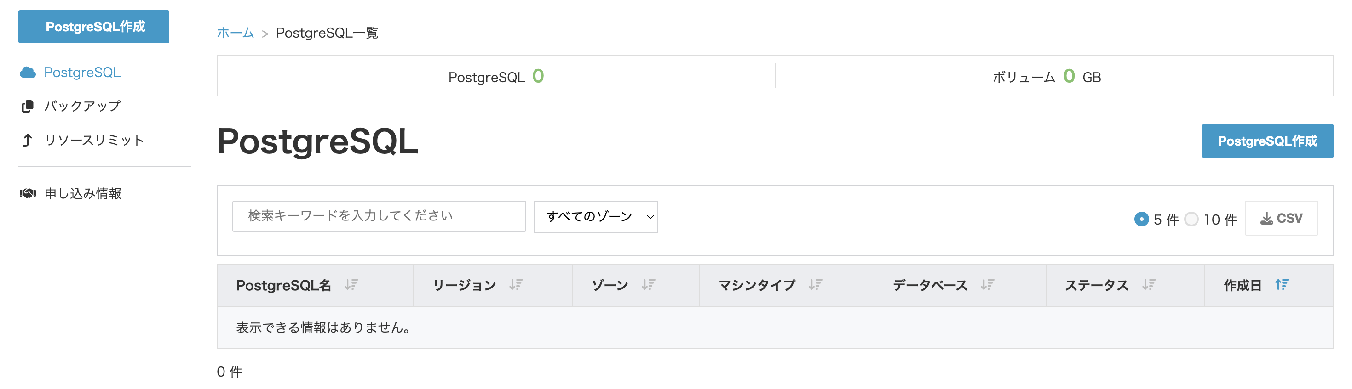Sort by ステータス column sort icon
Image resolution: width=1352 pixels, height=389 pixels.
pos(1149,285)
